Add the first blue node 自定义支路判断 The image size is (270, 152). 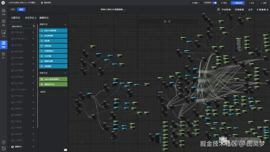(x=53, y=31)
